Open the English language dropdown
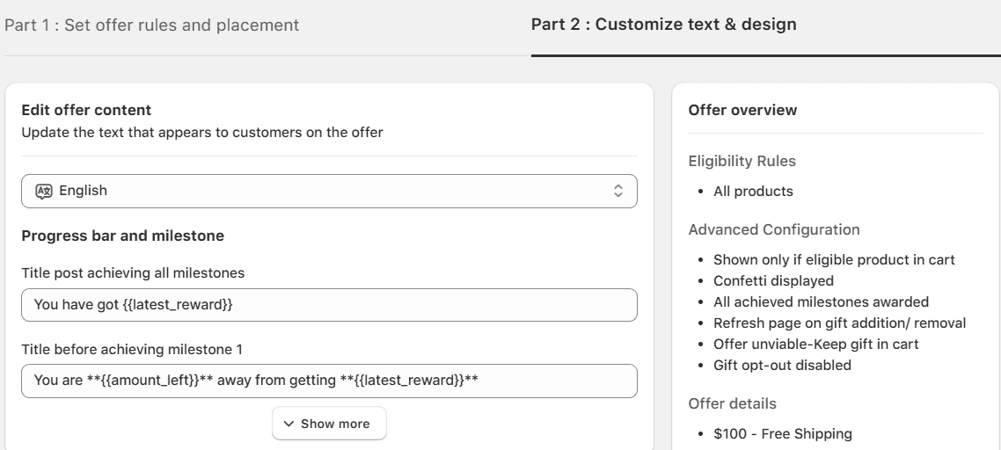This screenshot has height=450, width=1001. click(329, 191)
